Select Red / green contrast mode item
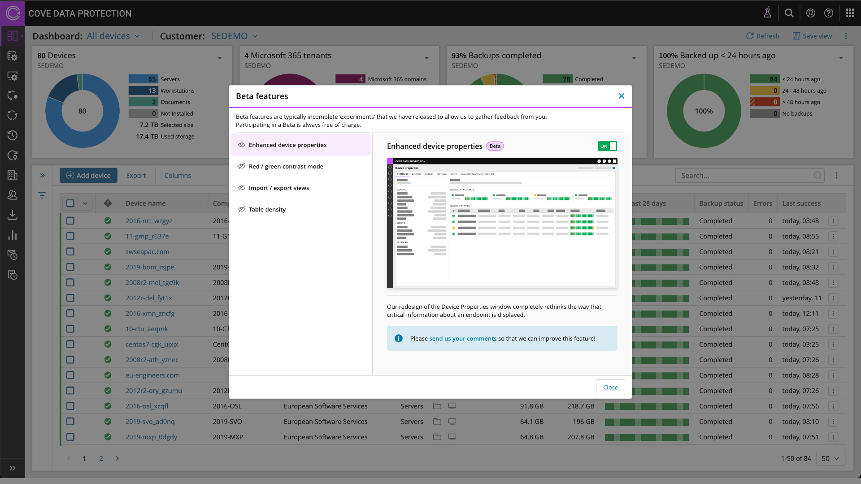Image resolution: width=861 pixels, height=484 pixels. coord(286,167)
